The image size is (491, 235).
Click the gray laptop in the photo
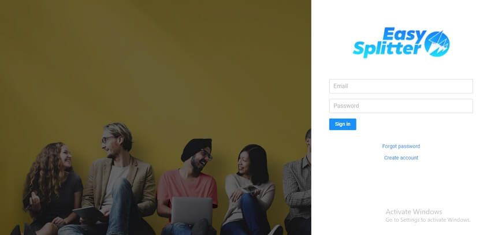click(x=192, y=211)
